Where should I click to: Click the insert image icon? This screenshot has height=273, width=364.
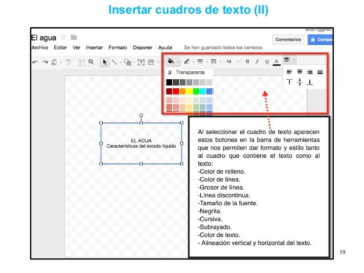[x=151, y=62]
